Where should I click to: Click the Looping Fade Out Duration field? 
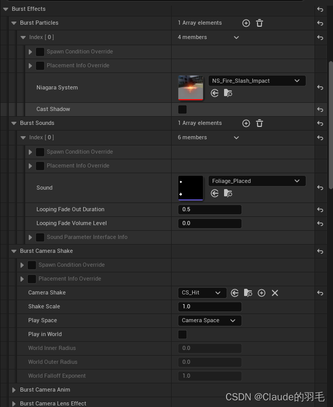[x=210, y=210]
